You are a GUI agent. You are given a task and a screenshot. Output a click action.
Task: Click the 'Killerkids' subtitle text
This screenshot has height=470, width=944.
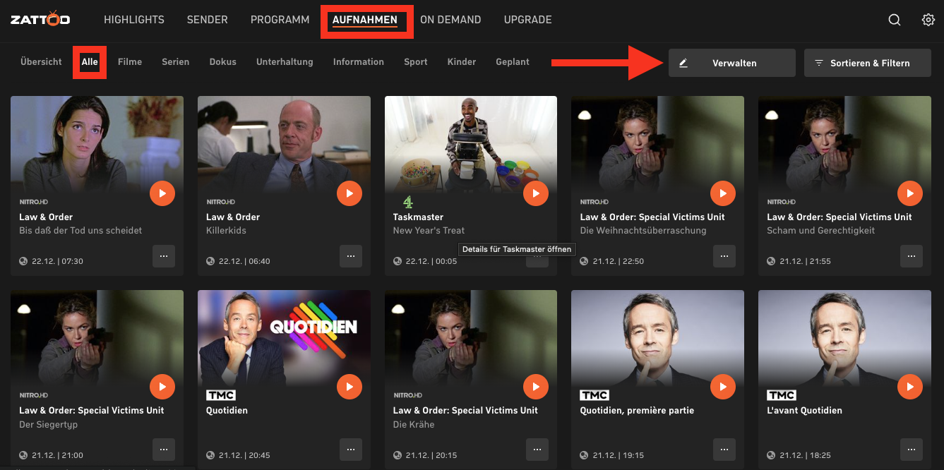click(226, 231)
